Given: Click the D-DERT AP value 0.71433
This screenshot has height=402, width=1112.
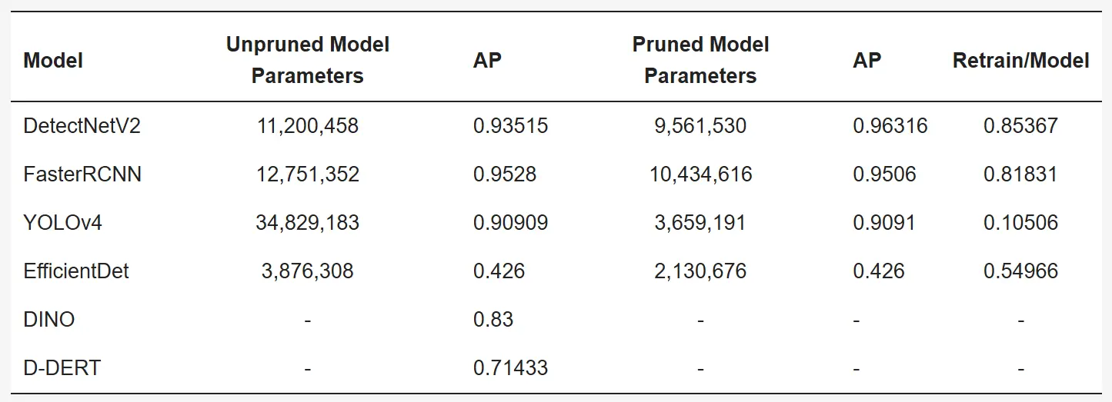Looking at the screenshot, I should pyautogui.click(x=510, y=367).
